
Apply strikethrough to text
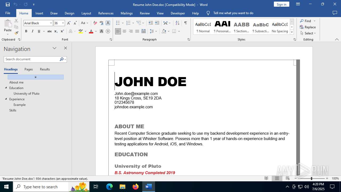tap(50, 31)
